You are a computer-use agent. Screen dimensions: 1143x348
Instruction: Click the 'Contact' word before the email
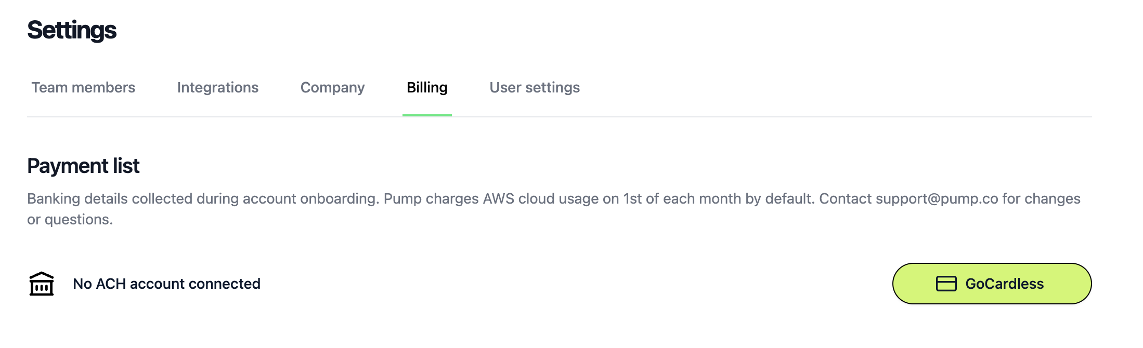[845, 199]
